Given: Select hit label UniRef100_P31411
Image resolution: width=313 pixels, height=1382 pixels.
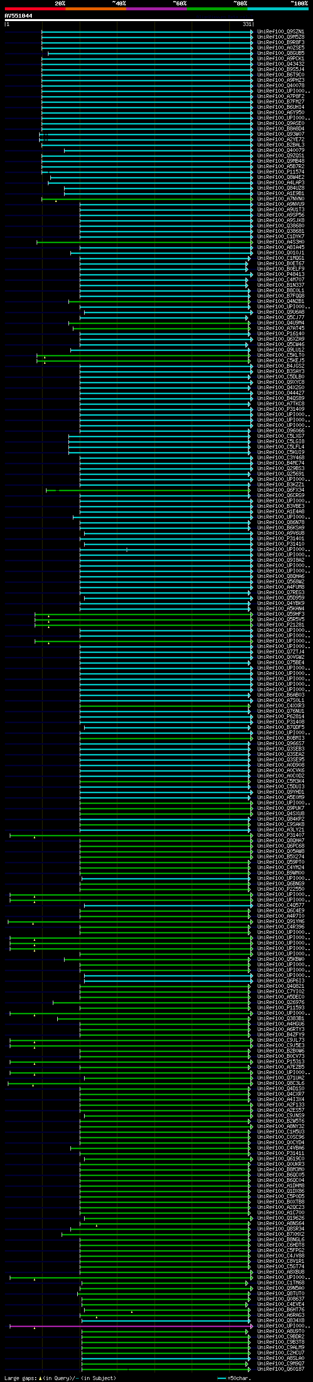Looking at the screenshot, I should pos(280,1153).
